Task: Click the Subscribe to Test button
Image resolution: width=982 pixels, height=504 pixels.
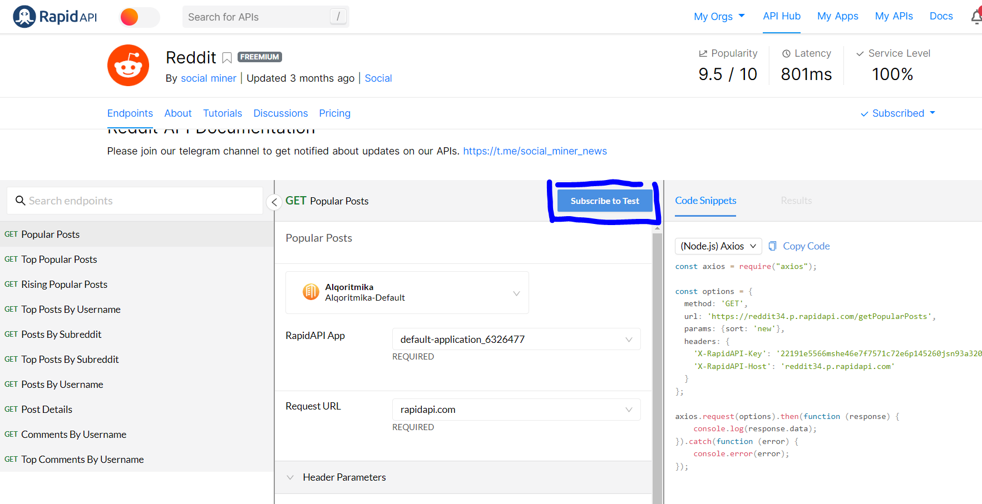Action: 604,201
